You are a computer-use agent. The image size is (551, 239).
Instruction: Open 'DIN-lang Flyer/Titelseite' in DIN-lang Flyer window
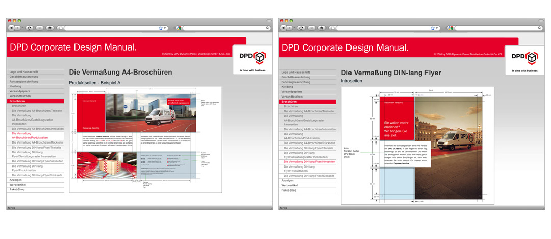(308, 148)
